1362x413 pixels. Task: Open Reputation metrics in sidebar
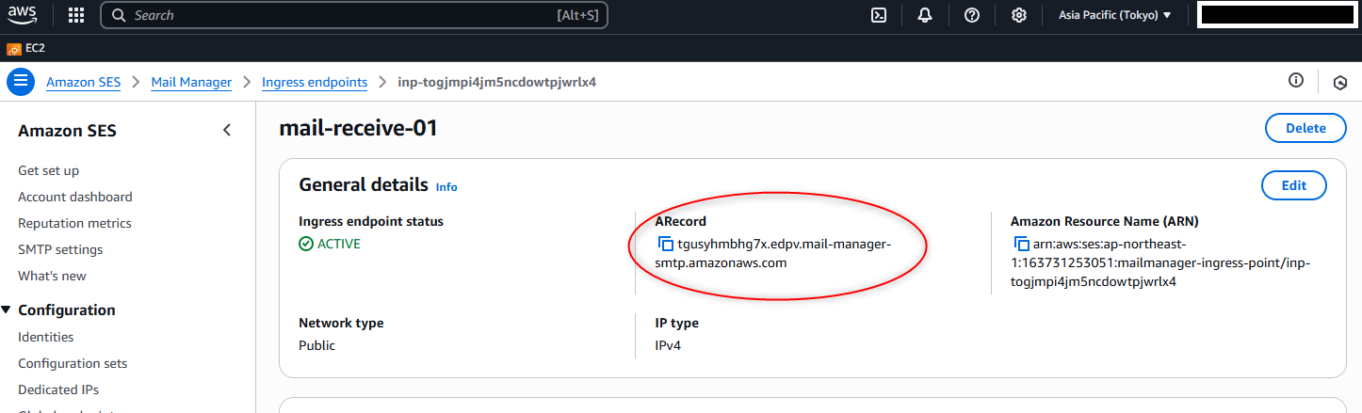[74, 223]
